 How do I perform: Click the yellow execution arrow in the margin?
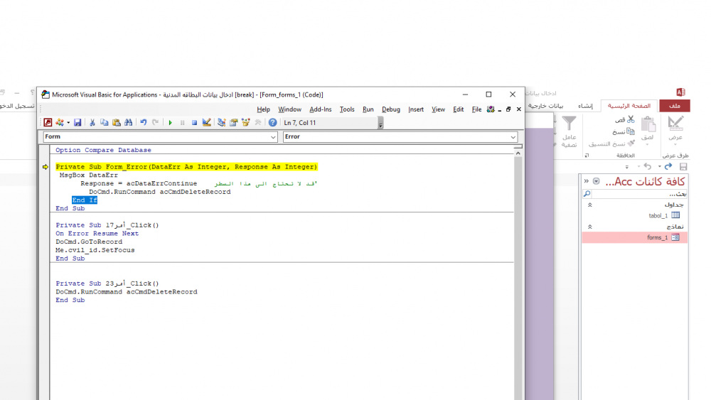[x=46, y=167]
